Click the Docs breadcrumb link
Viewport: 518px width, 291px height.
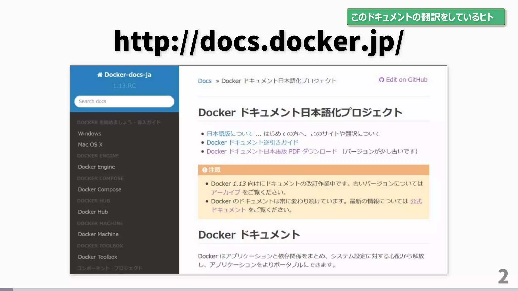tap(205, 81)
